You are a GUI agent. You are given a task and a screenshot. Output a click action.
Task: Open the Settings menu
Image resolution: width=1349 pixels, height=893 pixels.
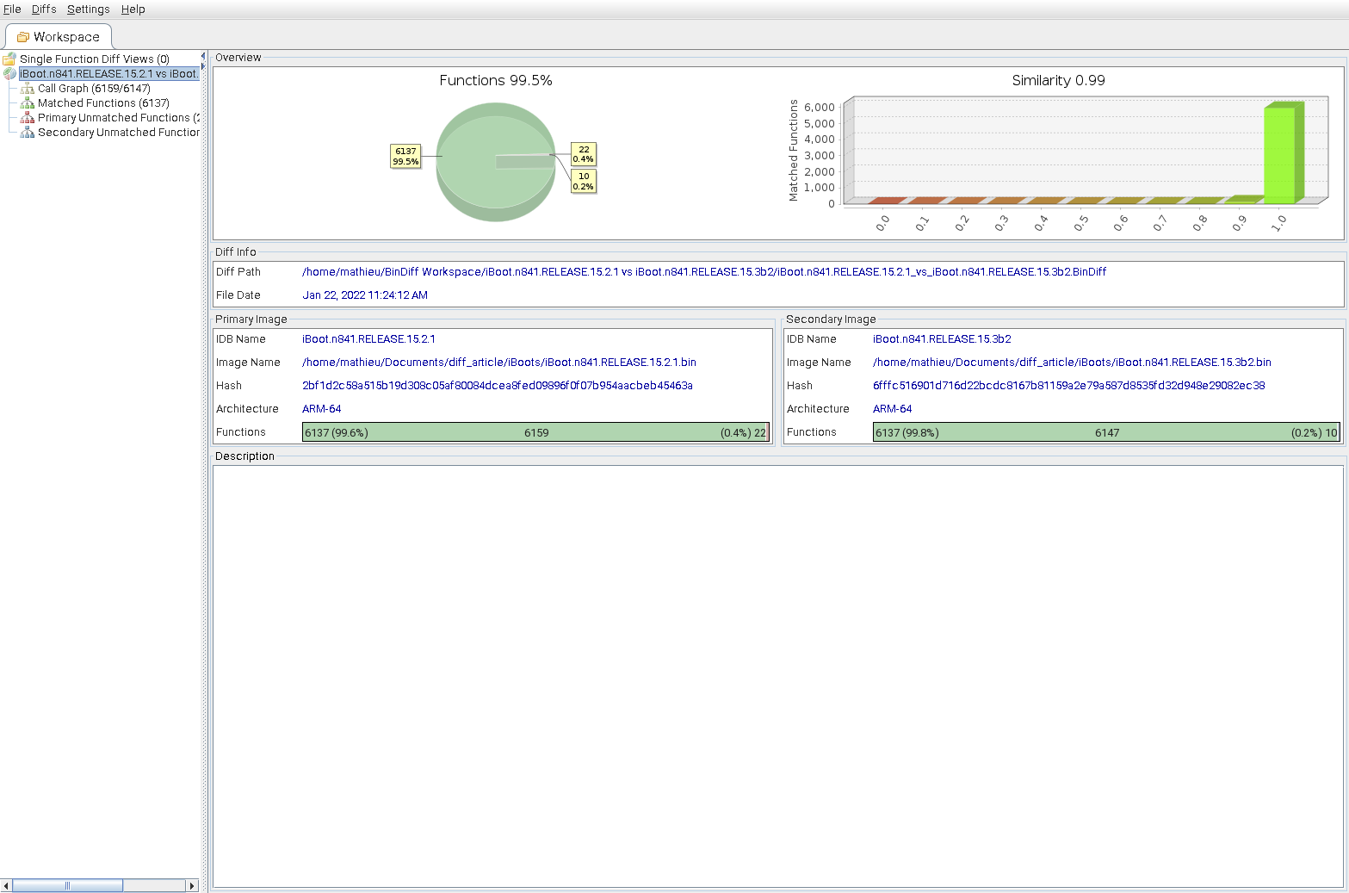point(88,9)
